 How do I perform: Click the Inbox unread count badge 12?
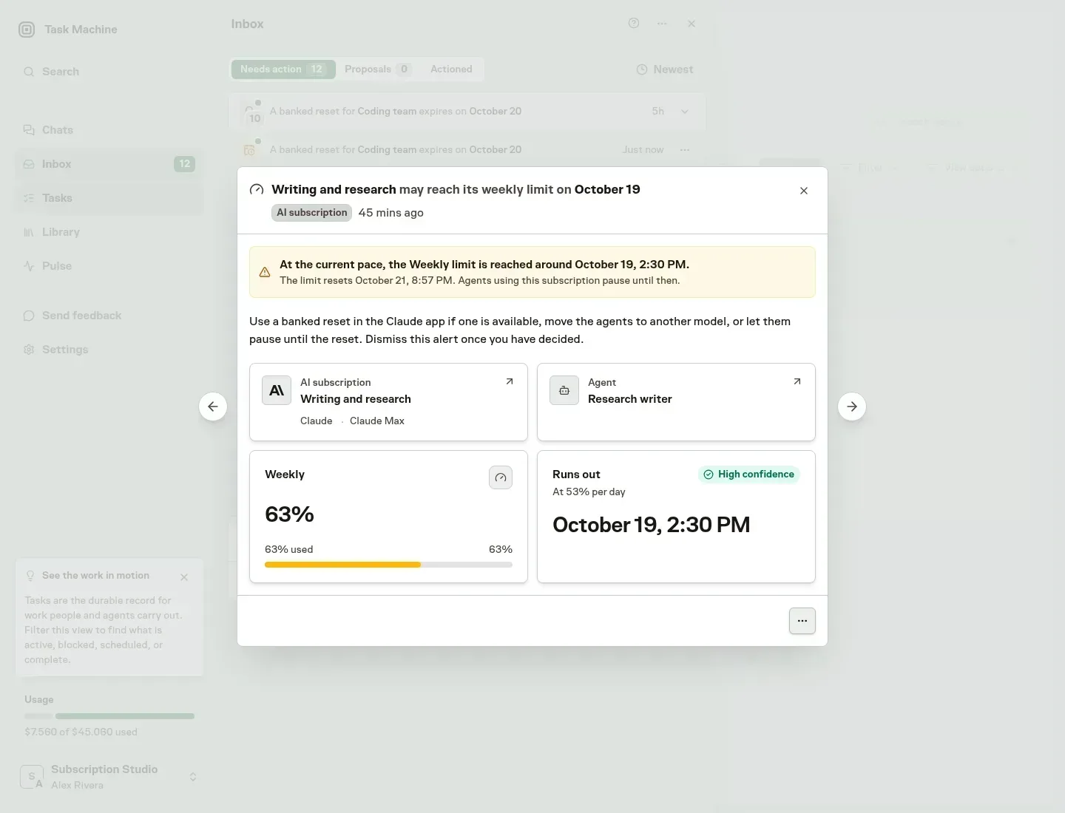184,164
